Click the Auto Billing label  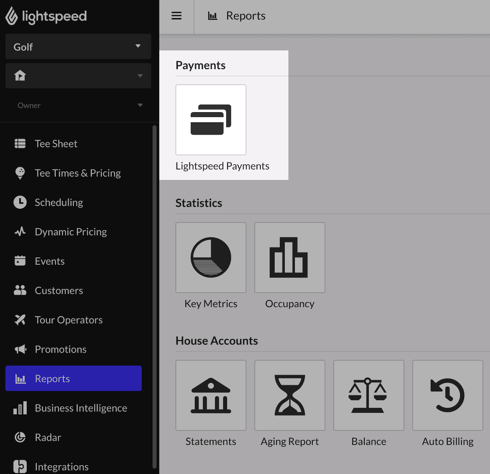coord(448,442)
